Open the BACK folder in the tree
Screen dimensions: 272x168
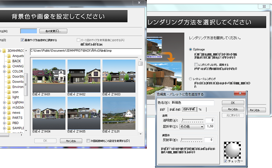point(16,61)
